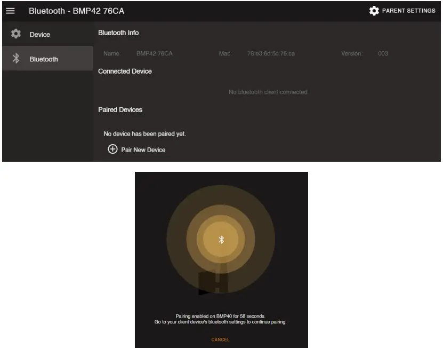Open PARENT SETTINGS label
The height and width of the screenshot is (348, 443).
click(x=408, y=11)
